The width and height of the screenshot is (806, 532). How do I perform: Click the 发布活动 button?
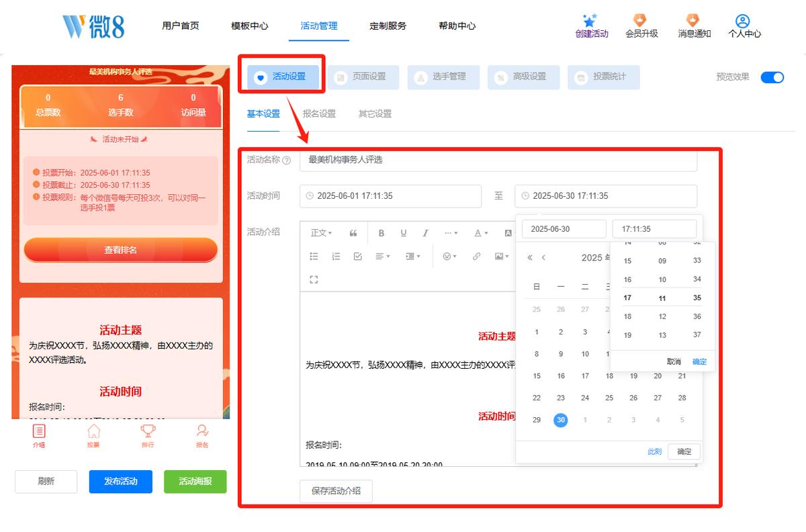tap(121, 482)
